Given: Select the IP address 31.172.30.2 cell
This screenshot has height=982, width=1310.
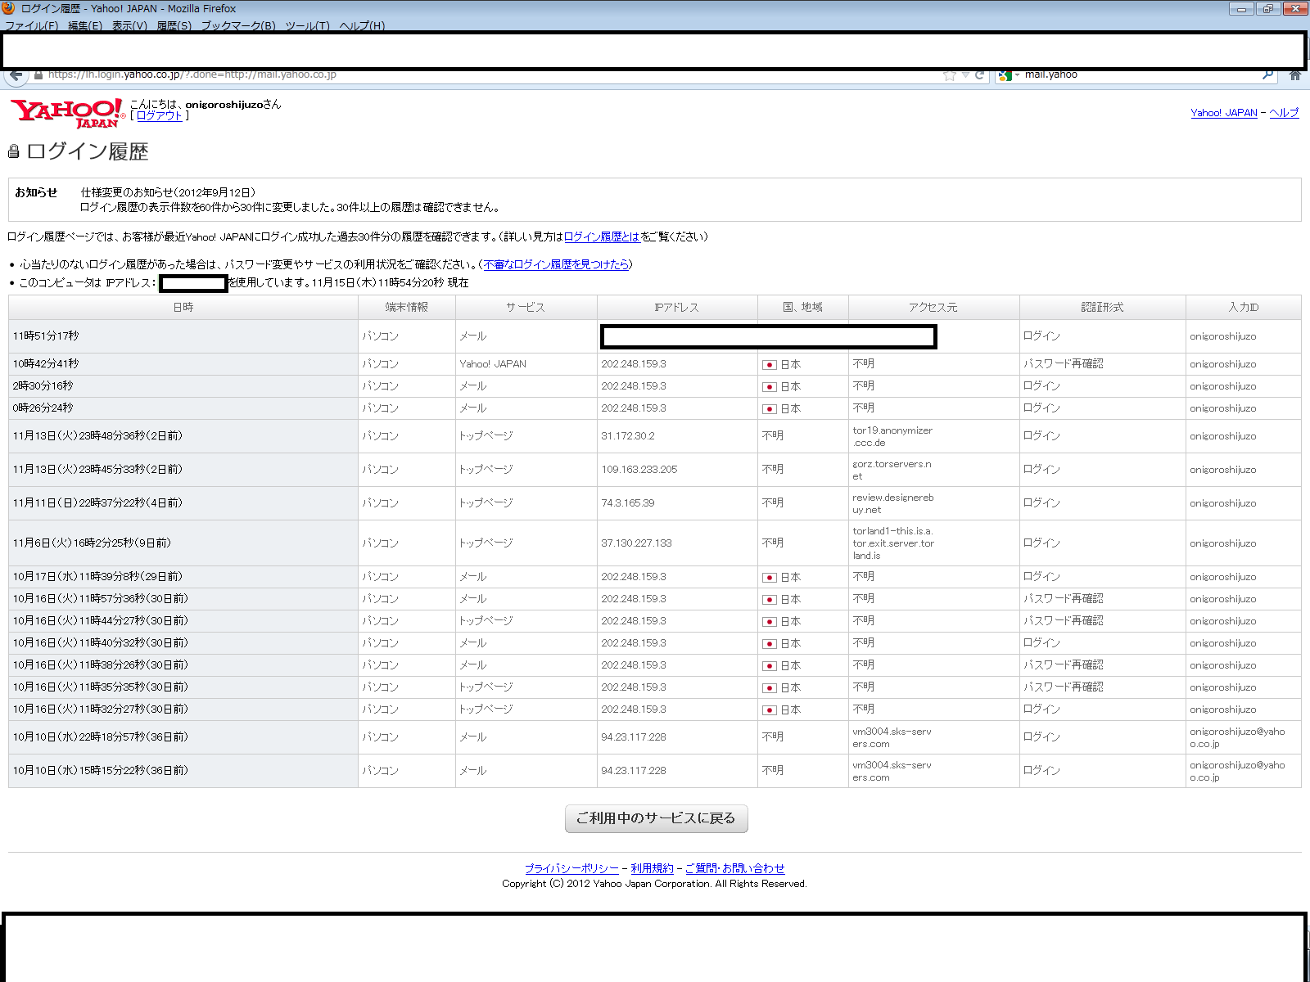Looking at the screenshot, I should 677,436.
